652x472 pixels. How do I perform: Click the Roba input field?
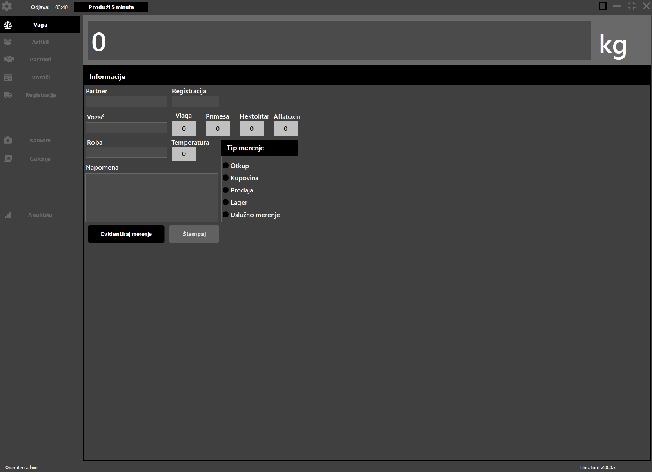(x=127, y=152)
